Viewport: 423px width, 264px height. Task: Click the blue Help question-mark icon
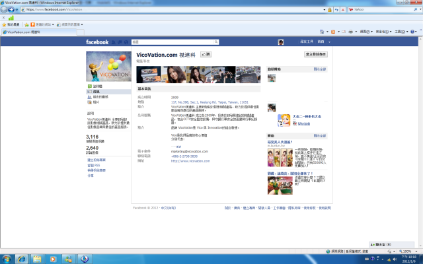(x=412, y=32)
